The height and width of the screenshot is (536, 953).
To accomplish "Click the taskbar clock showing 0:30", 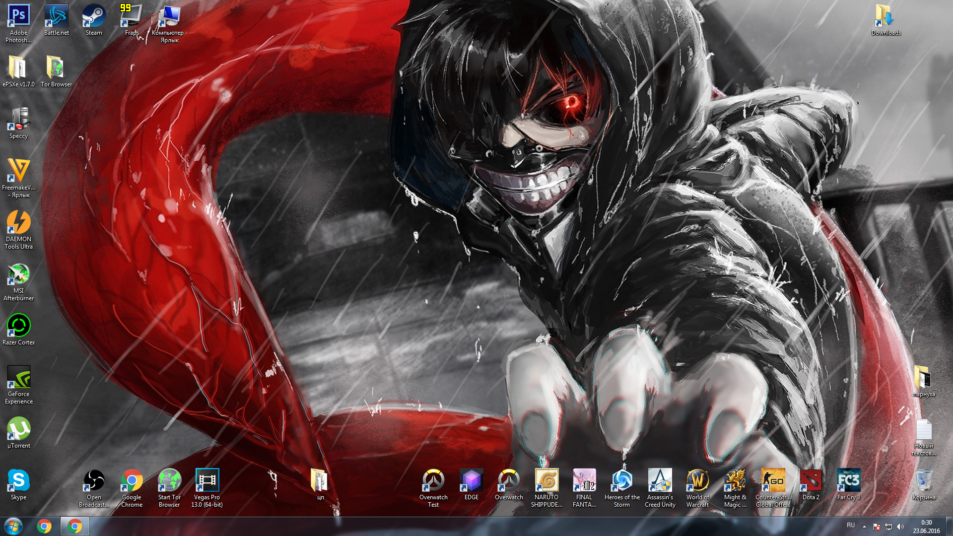I will [926, 527].
